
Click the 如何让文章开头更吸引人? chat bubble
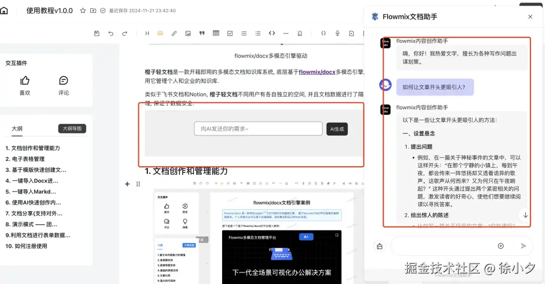[435, 87]
